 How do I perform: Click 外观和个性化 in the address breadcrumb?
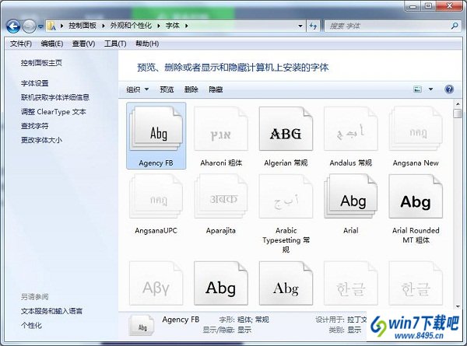click(x=131, y=26)
